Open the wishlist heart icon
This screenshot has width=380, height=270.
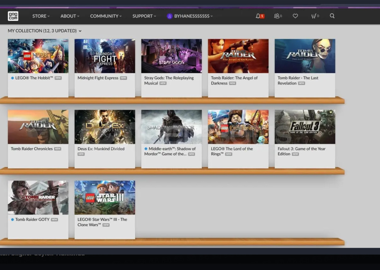coord(295,16)
